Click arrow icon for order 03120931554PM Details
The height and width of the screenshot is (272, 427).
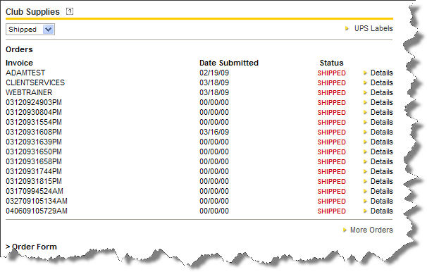tap(366, 122)
